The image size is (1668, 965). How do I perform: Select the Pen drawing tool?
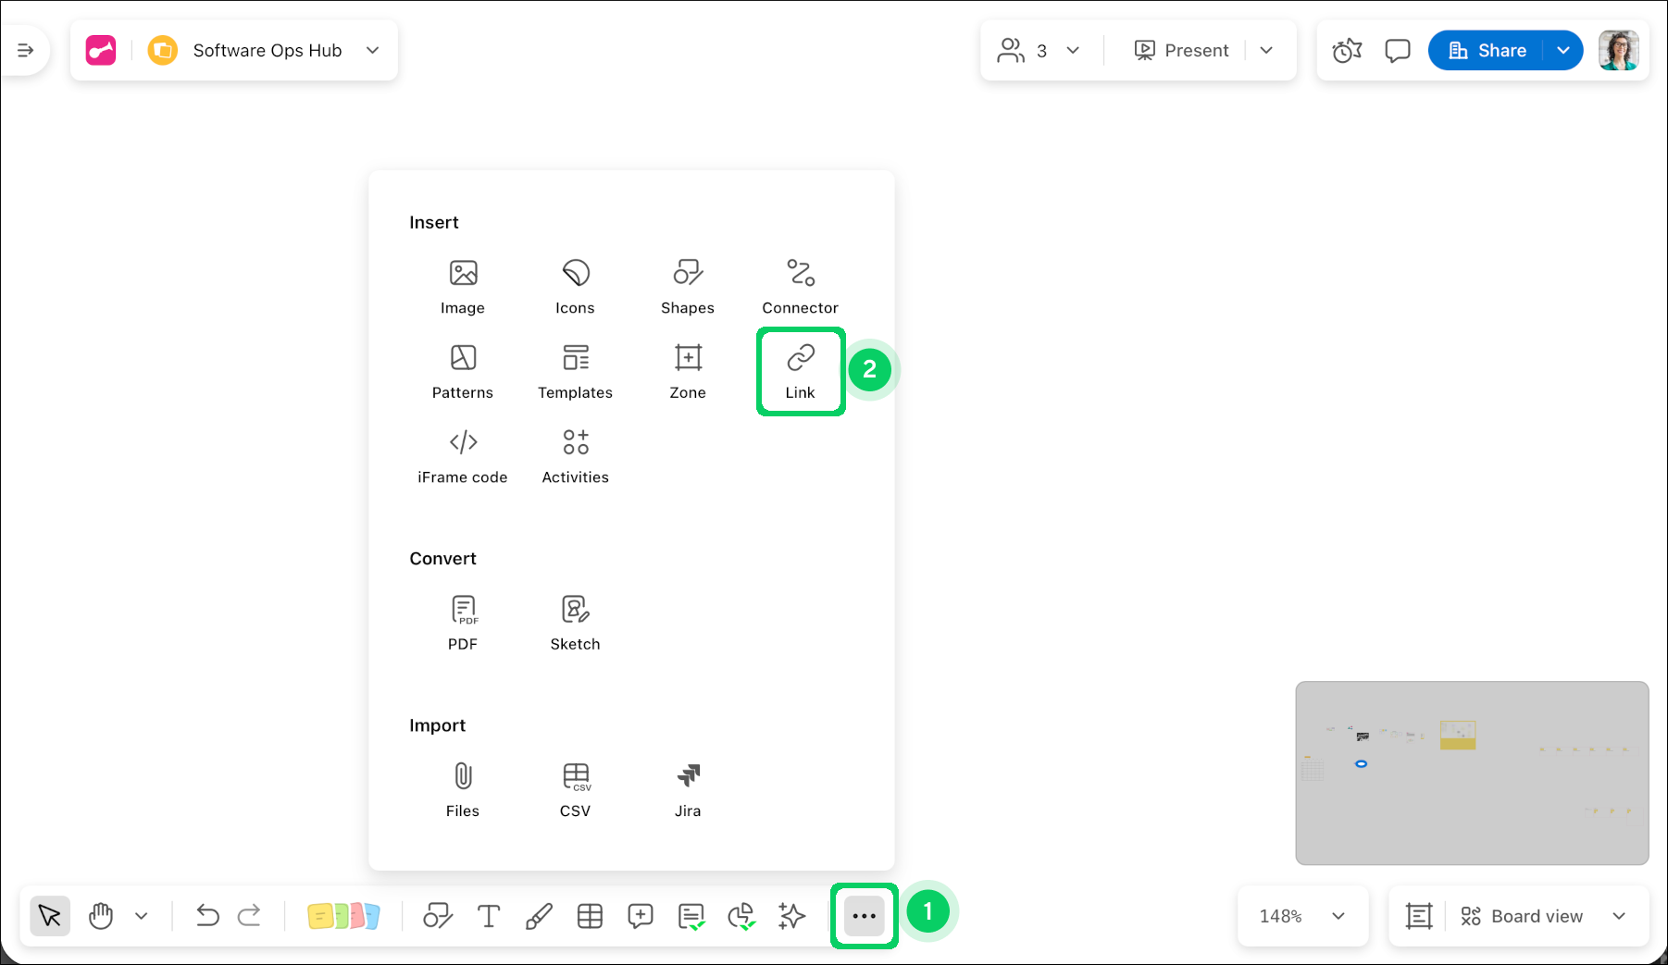[x=539, y=916]
